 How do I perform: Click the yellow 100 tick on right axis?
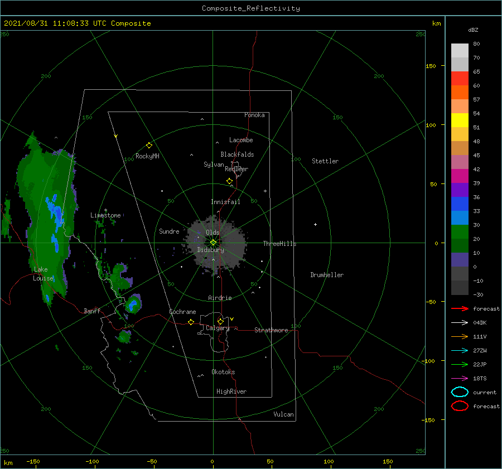click(431, 125)
